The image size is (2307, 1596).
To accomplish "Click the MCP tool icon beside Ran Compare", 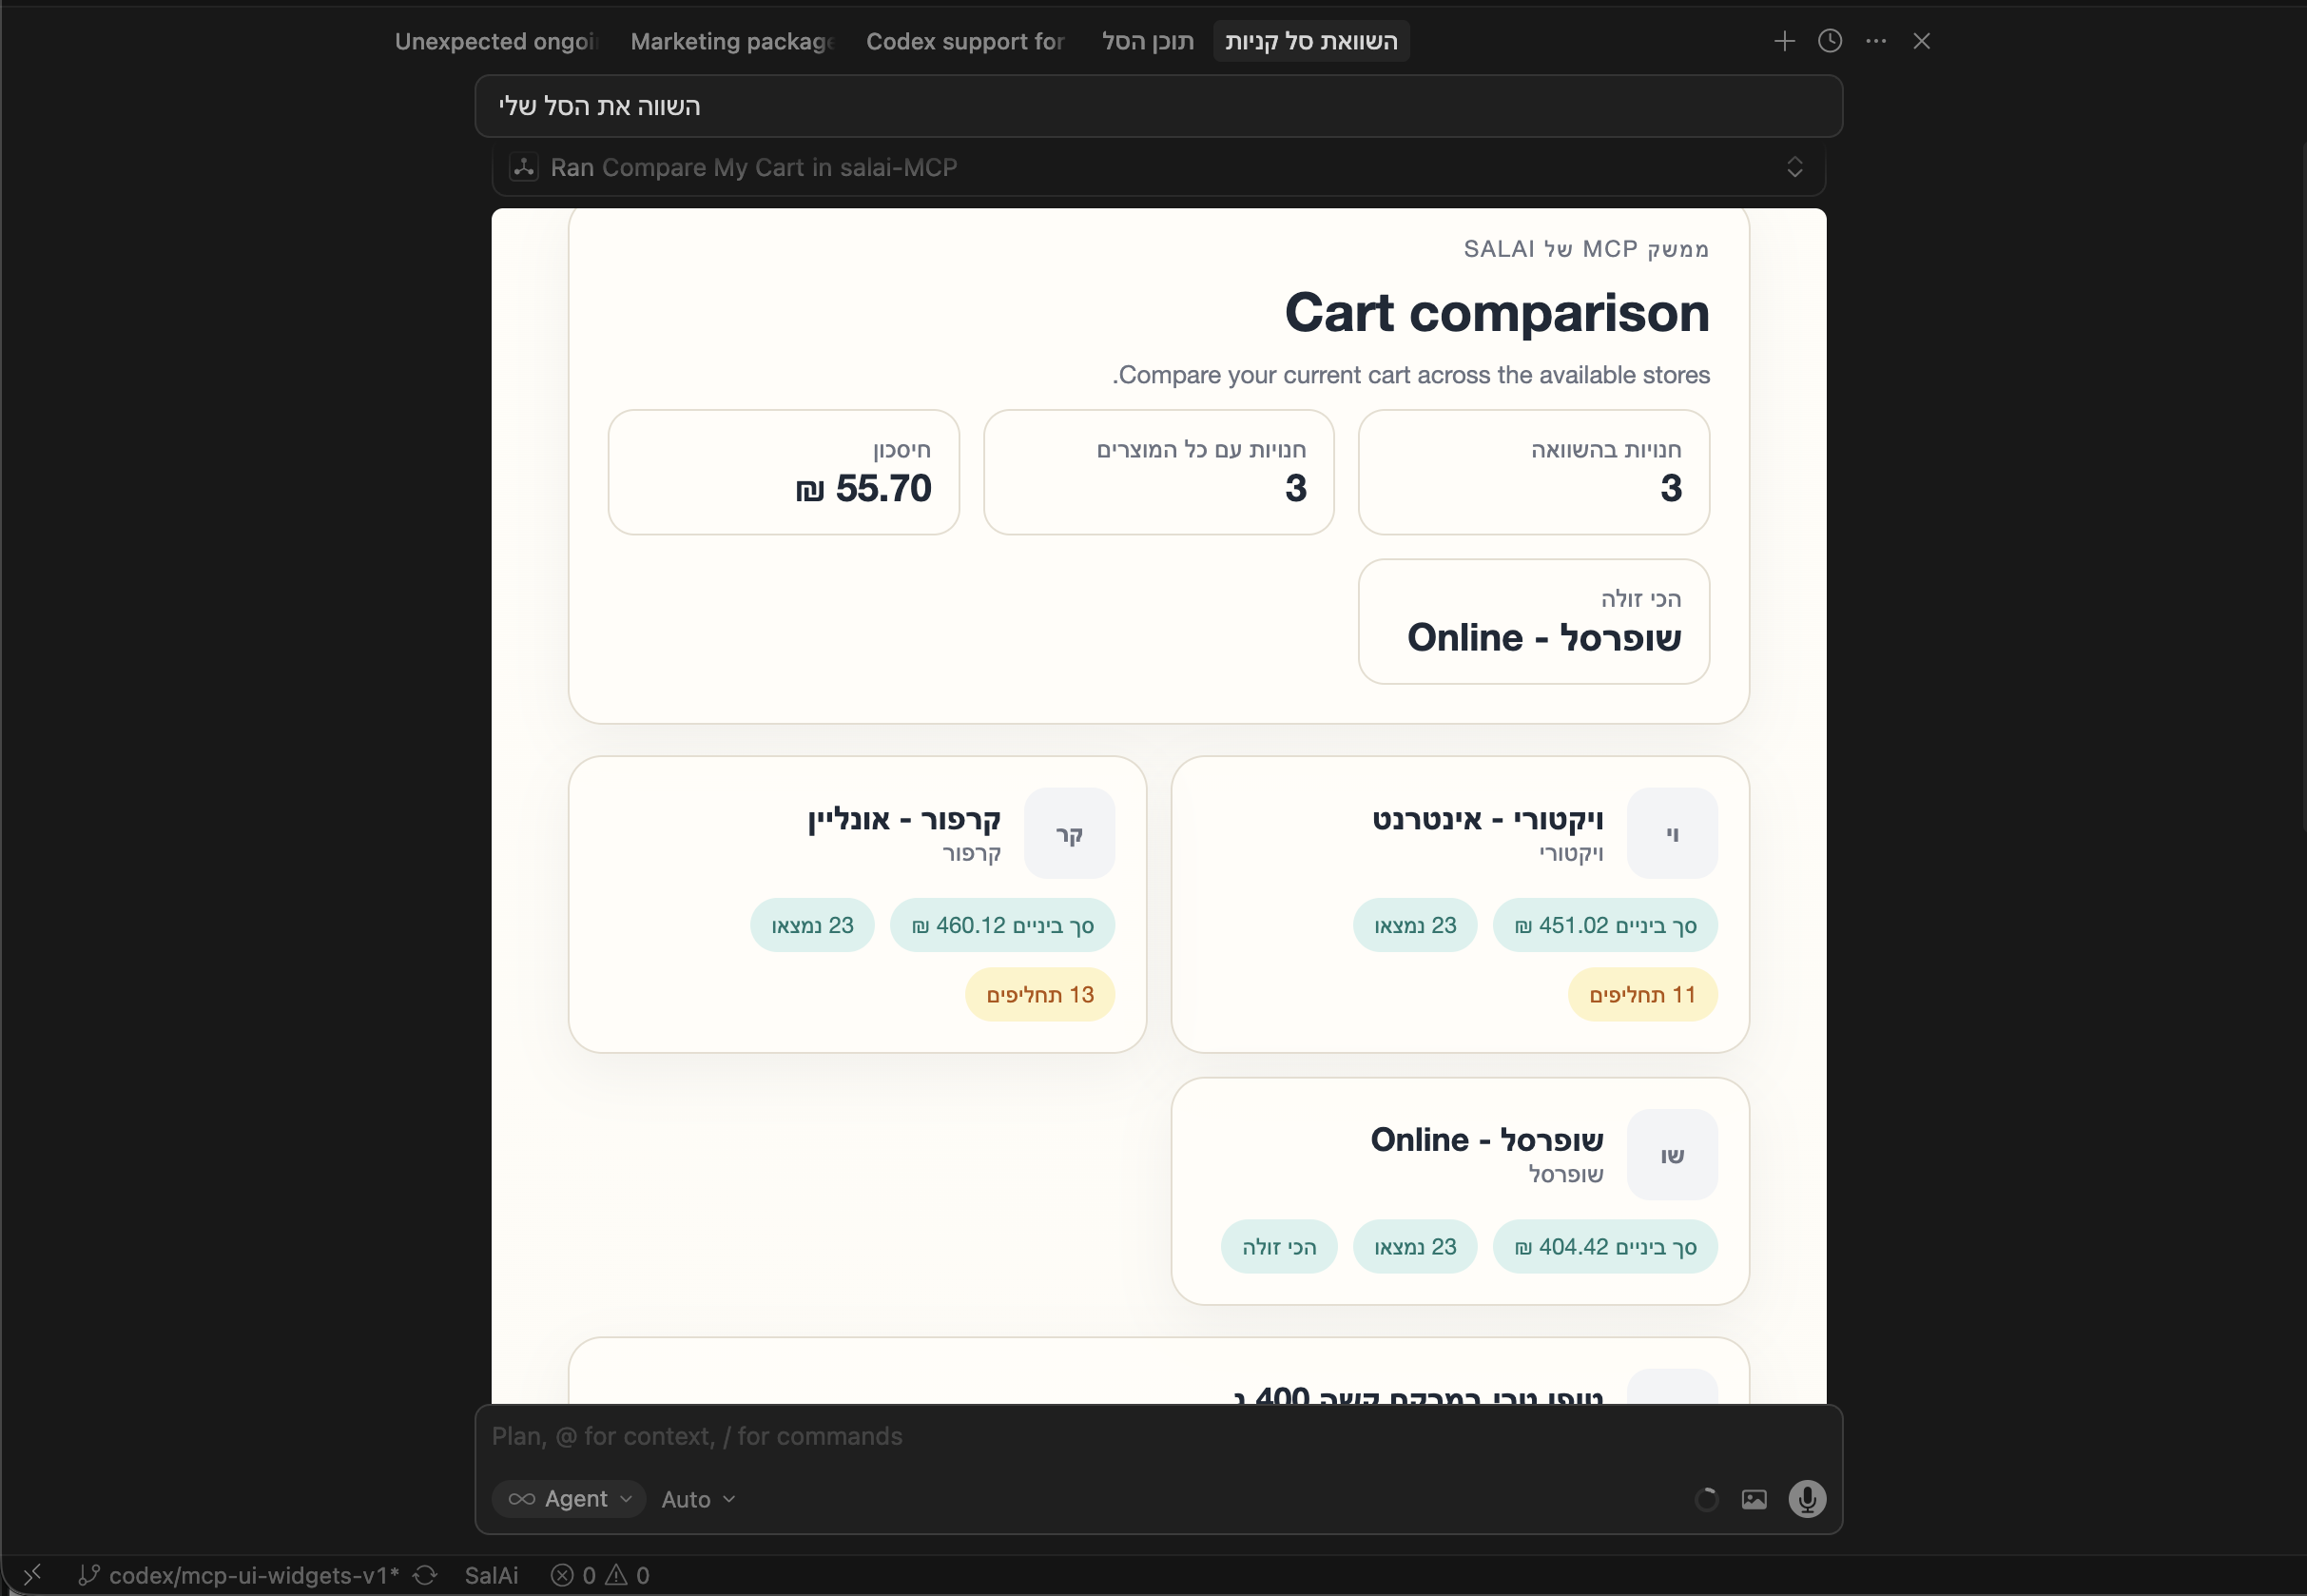I will (524, 167).
